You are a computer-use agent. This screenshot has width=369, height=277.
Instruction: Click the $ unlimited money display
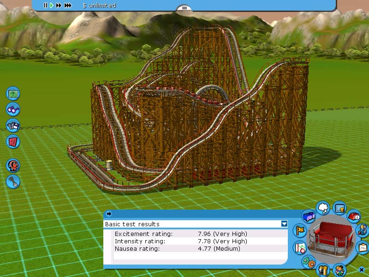click(x=99, y=6)
